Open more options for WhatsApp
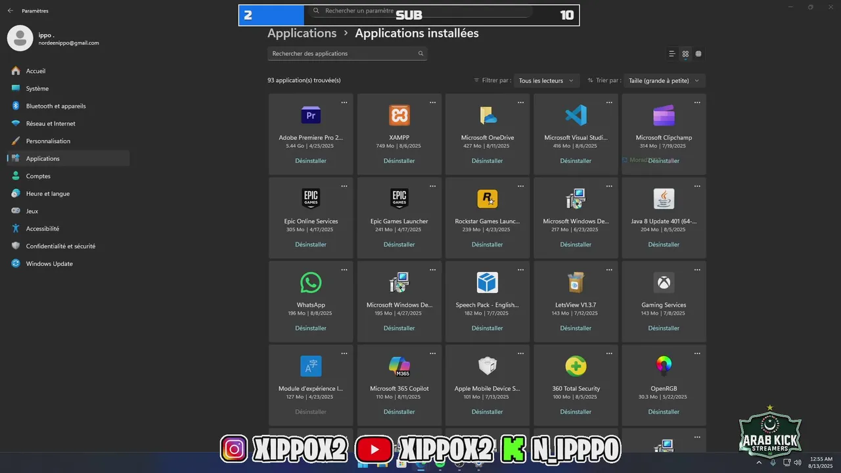The width and height of the screenshot is (841, 473). click(344, 269)
